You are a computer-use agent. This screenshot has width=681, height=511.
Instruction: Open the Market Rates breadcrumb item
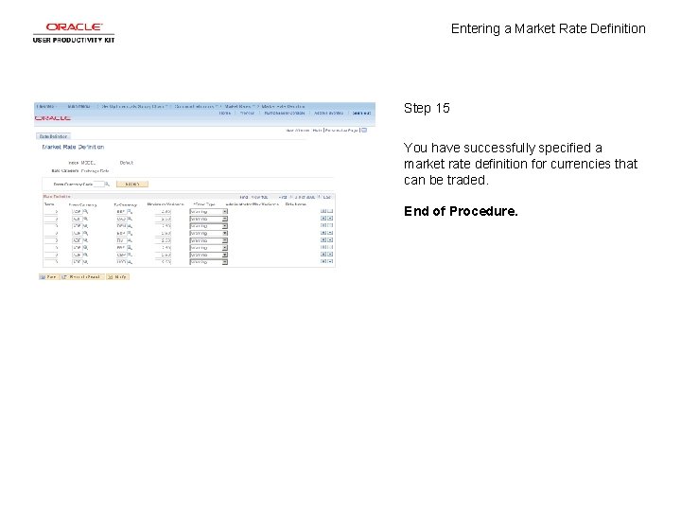[x=239, y=106]
